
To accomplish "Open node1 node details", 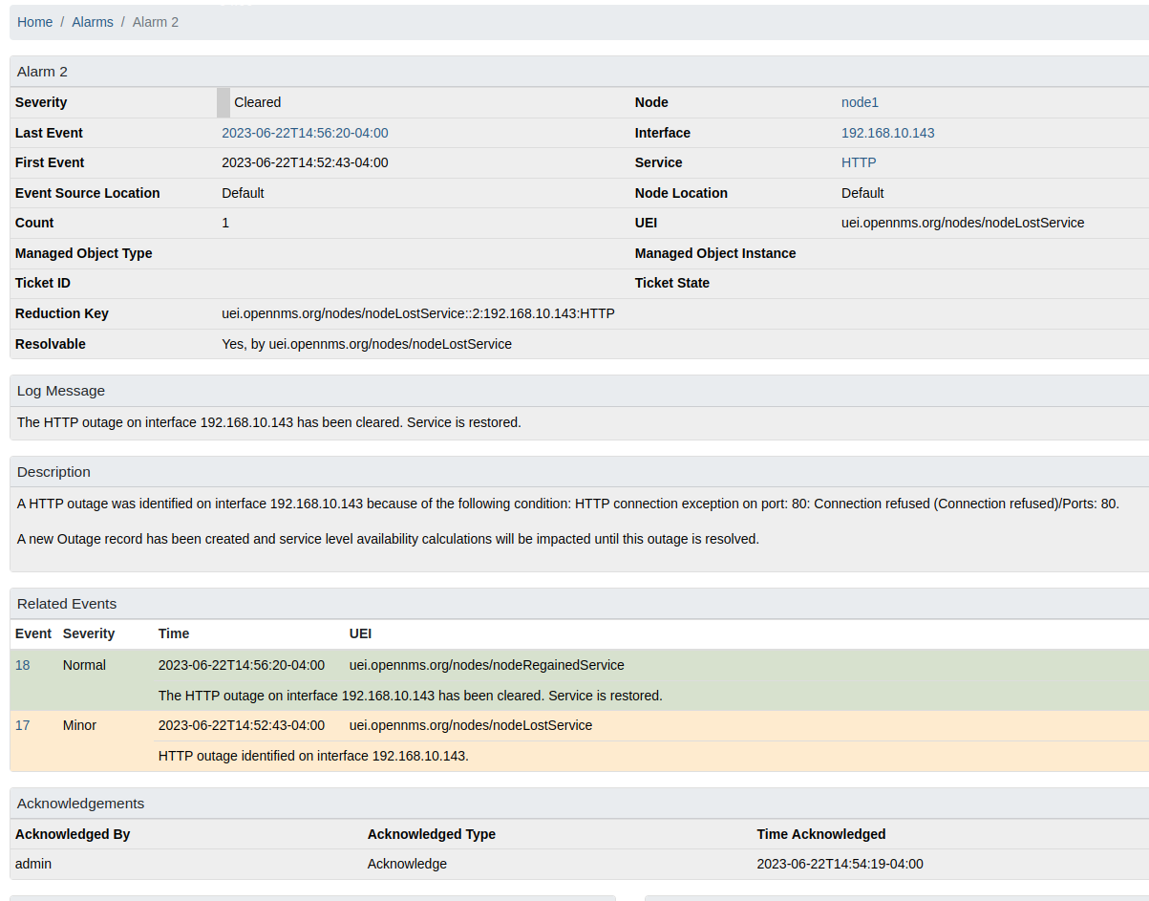I will pyautogui.click(x=859, y=102).
